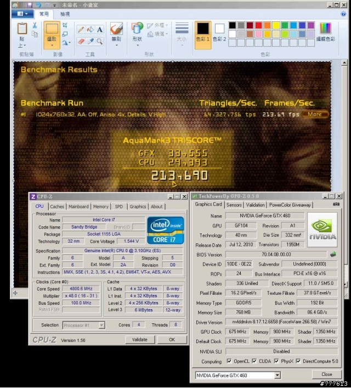351x388 pixels.
Task: Open the SPD tab in CPU-Z
Action: pos(118,207)
